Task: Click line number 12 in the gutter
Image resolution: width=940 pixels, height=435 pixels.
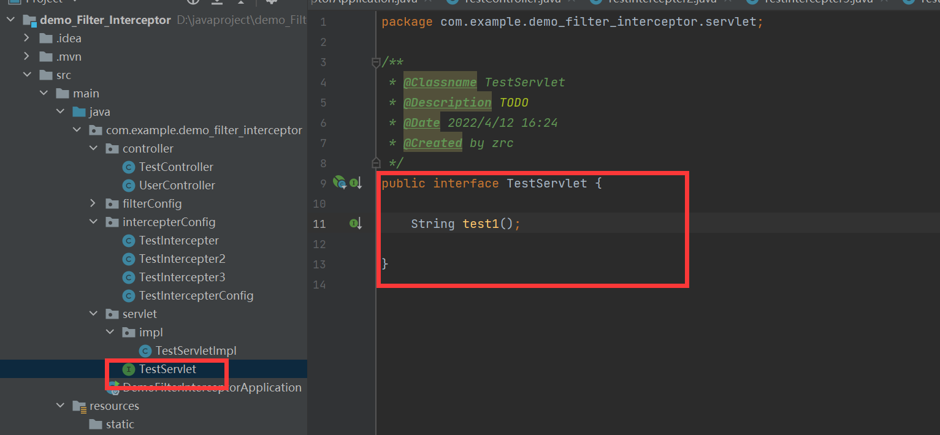Action: click(x=319, y=244)
